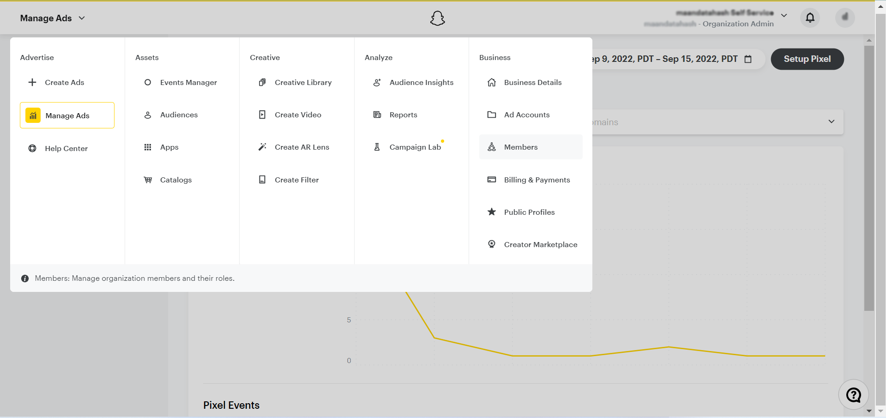Image resolution: width=886 pixels, height=418 pixels.
Task: Click the Help Center lifebuoy icon
Action: [x=32, y=148]
